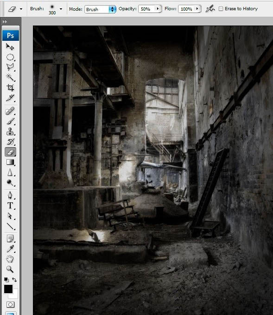Swap foreground and background colors
The image size is (273, 315).
pos(14,280)
